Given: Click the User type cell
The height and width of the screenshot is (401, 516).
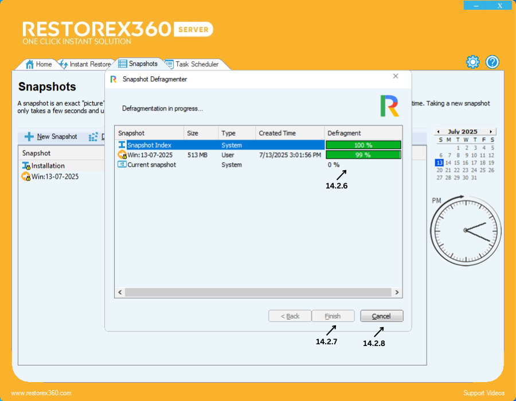Looking at the screenshot, I should (x=228, y=155).
